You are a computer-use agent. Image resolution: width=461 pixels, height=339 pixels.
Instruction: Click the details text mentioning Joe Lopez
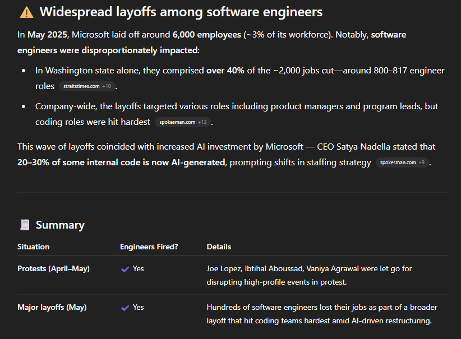point(309,275)
